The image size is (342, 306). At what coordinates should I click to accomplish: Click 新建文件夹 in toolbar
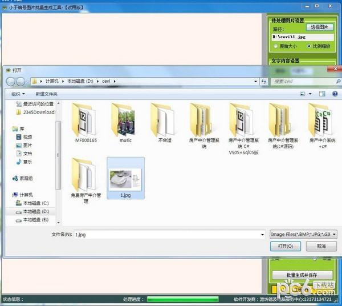point(46,94)
